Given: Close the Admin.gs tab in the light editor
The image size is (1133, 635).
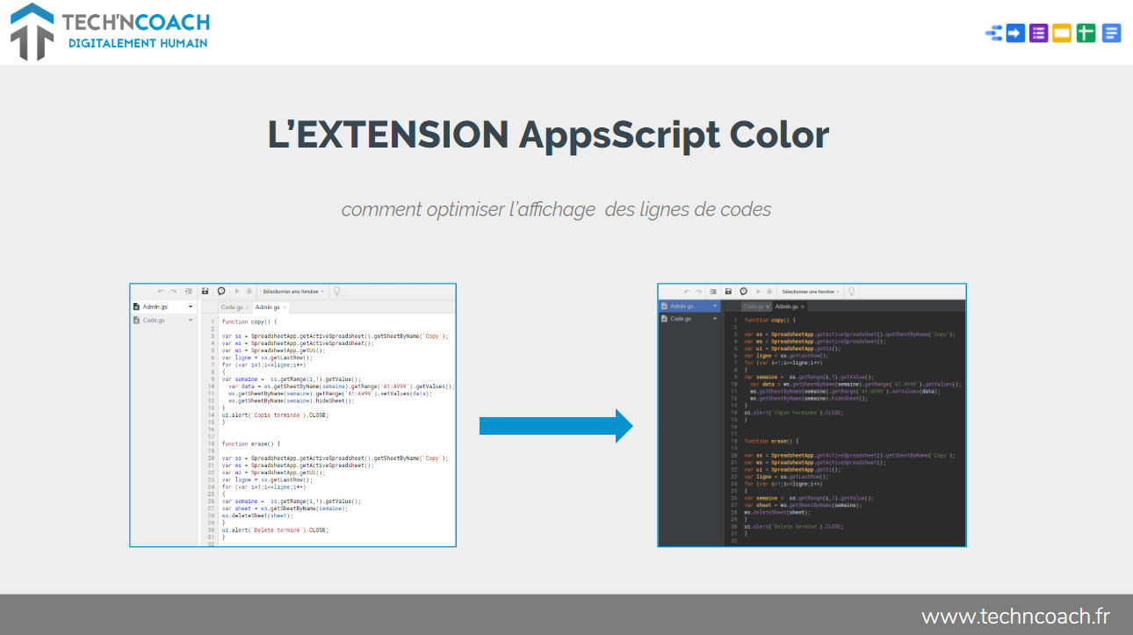Looking at the screenshot, I should pyautogui.click(x=285, y=307).
